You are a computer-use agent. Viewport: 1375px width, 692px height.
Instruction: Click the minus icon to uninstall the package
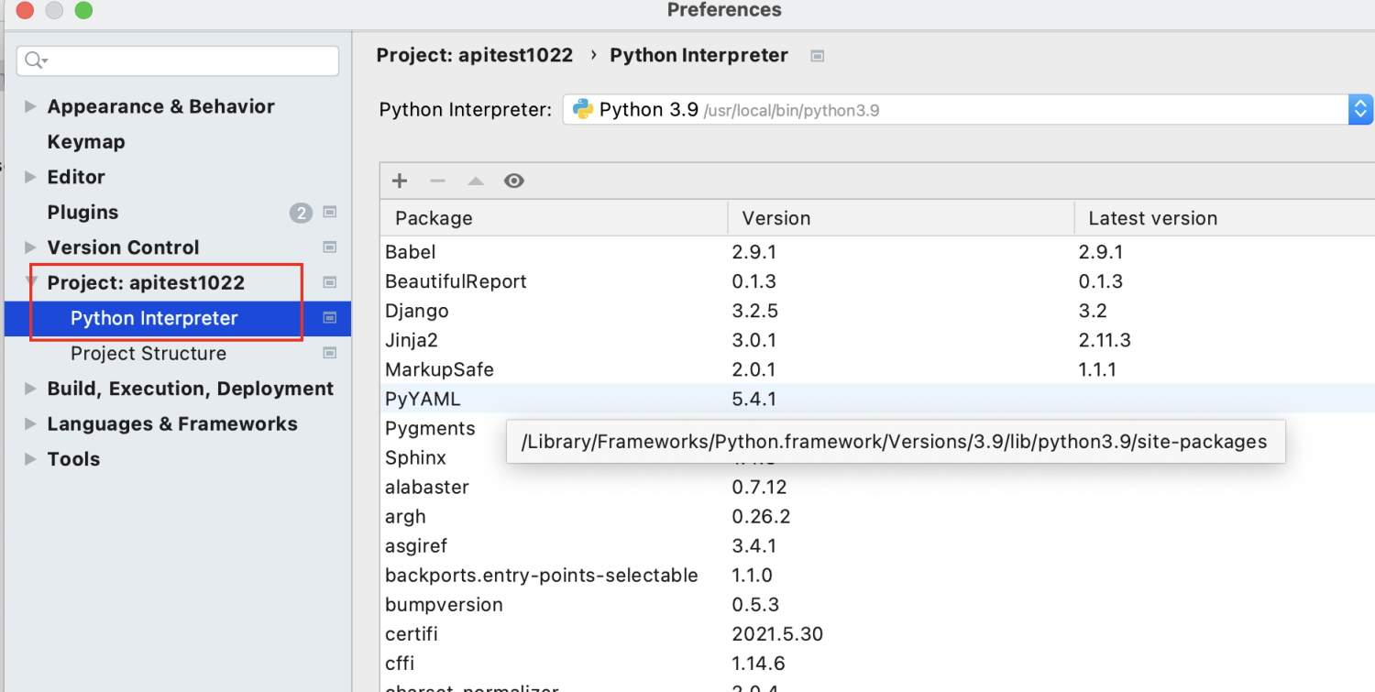tap(437, 181)
